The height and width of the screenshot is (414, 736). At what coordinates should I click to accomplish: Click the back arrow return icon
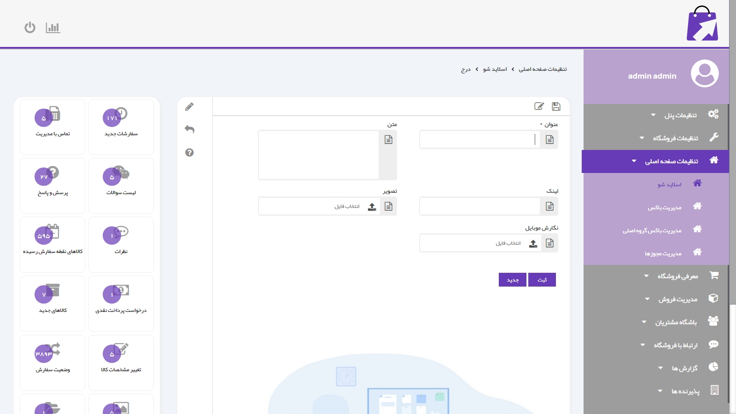click(189, 129)
